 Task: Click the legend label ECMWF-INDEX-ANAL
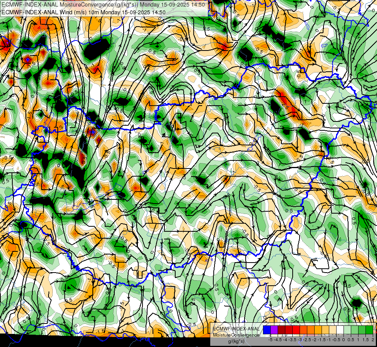[x=236, y=329]
